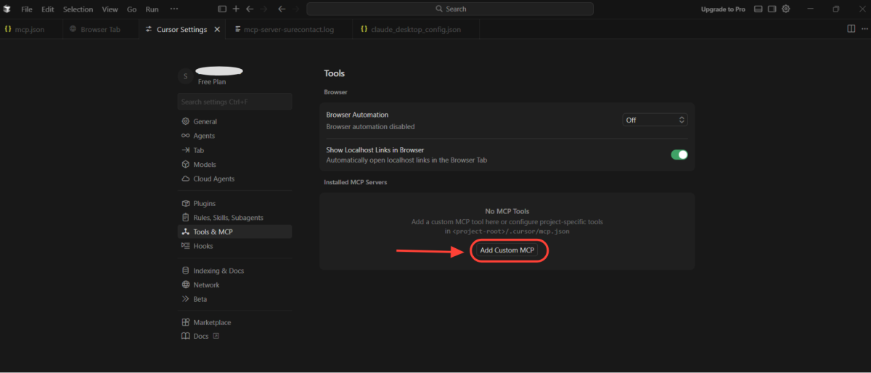Disable Show Localhost Links in Browser

click(x=679, y=155)
